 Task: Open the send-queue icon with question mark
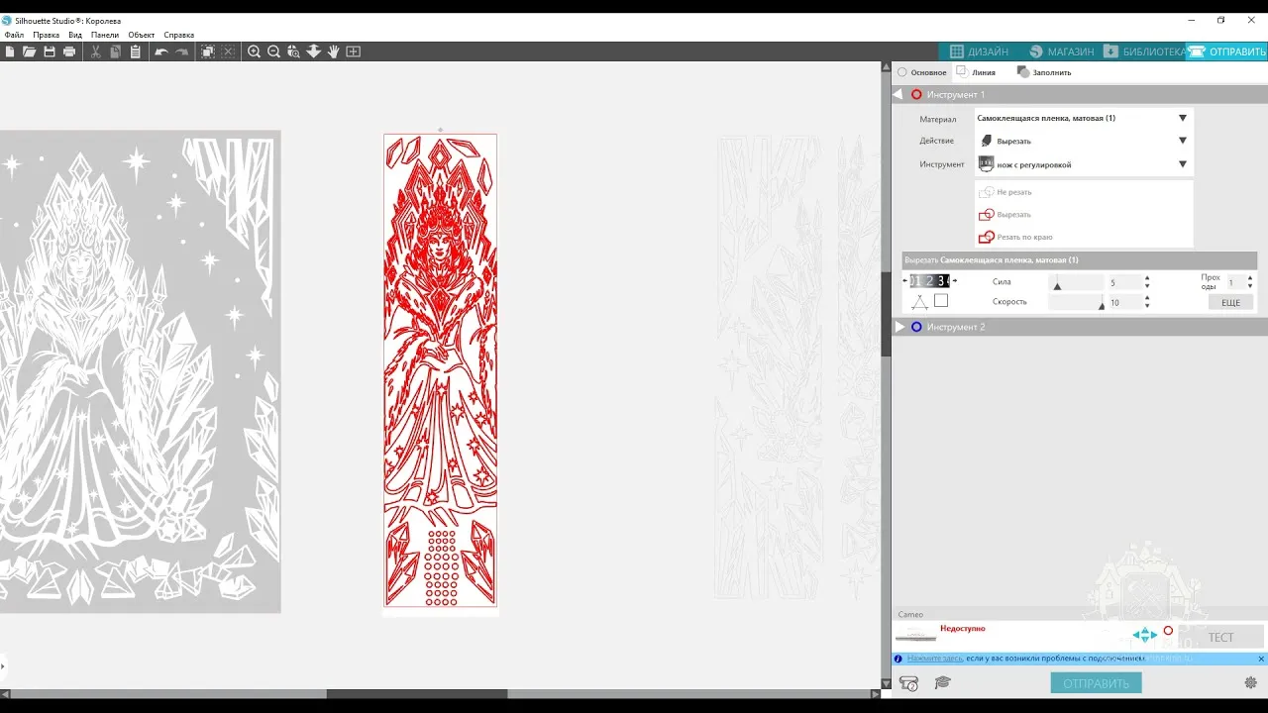pyautogui.click(x=908, y=682)
